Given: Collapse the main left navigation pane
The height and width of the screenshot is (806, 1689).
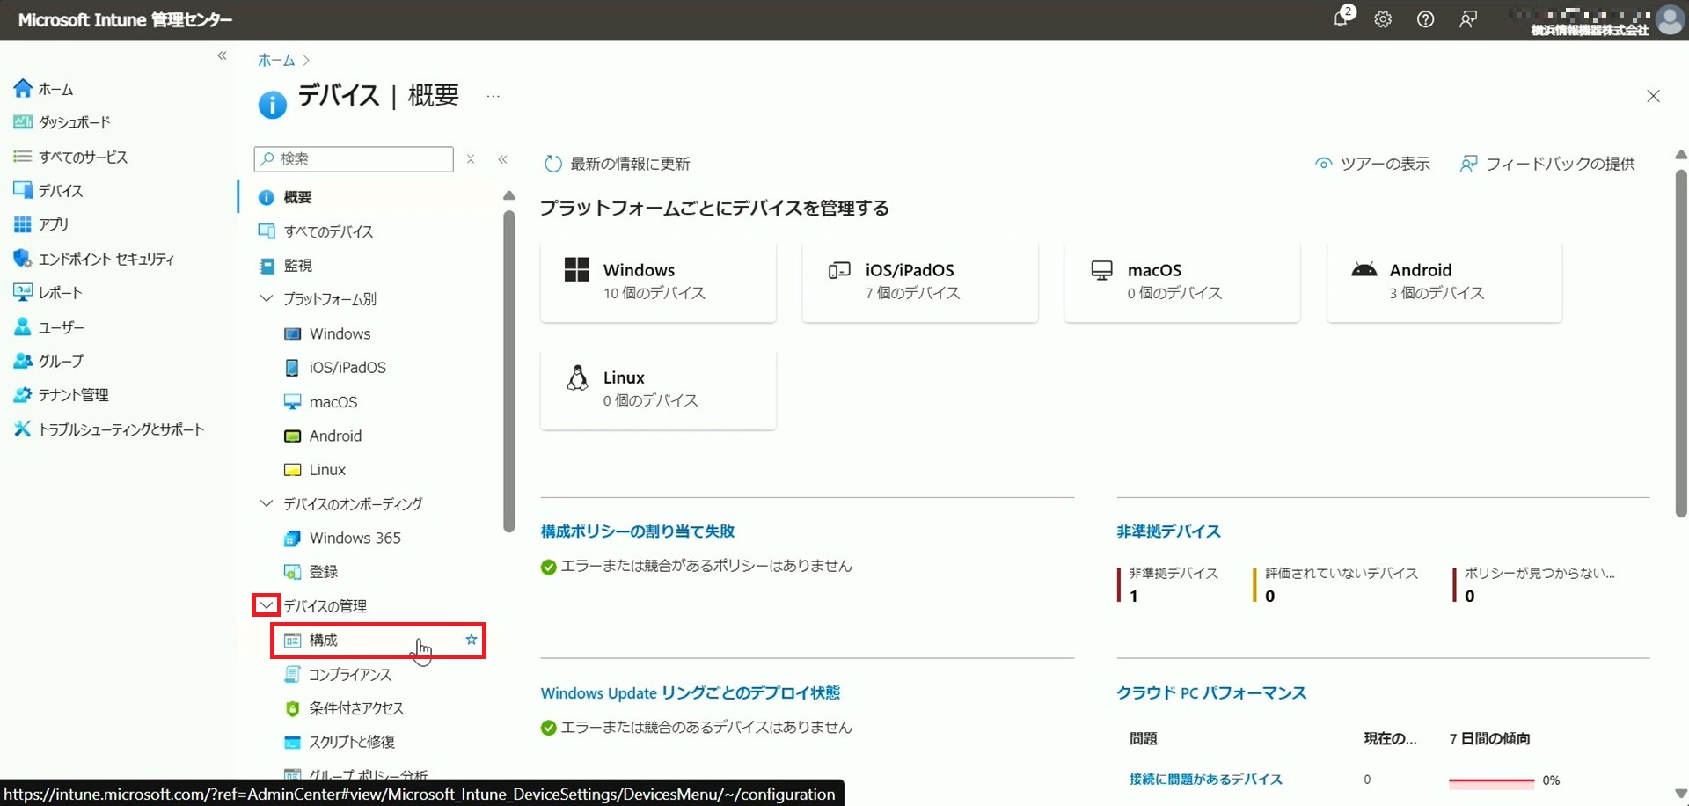Looking at the screenshot, I should [x=223, y=55].
